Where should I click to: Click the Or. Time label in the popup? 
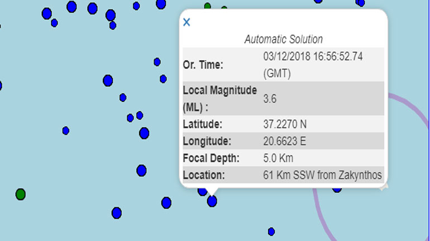pyautogui.click(x=203, y=65)
